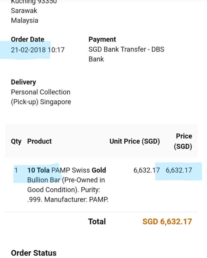Image resolution: width=207 pixels, height=258 pixels.
Task: Click the order date value 21-02-2018 10:17
Action: pyautogui.click(x=38, y=50)
